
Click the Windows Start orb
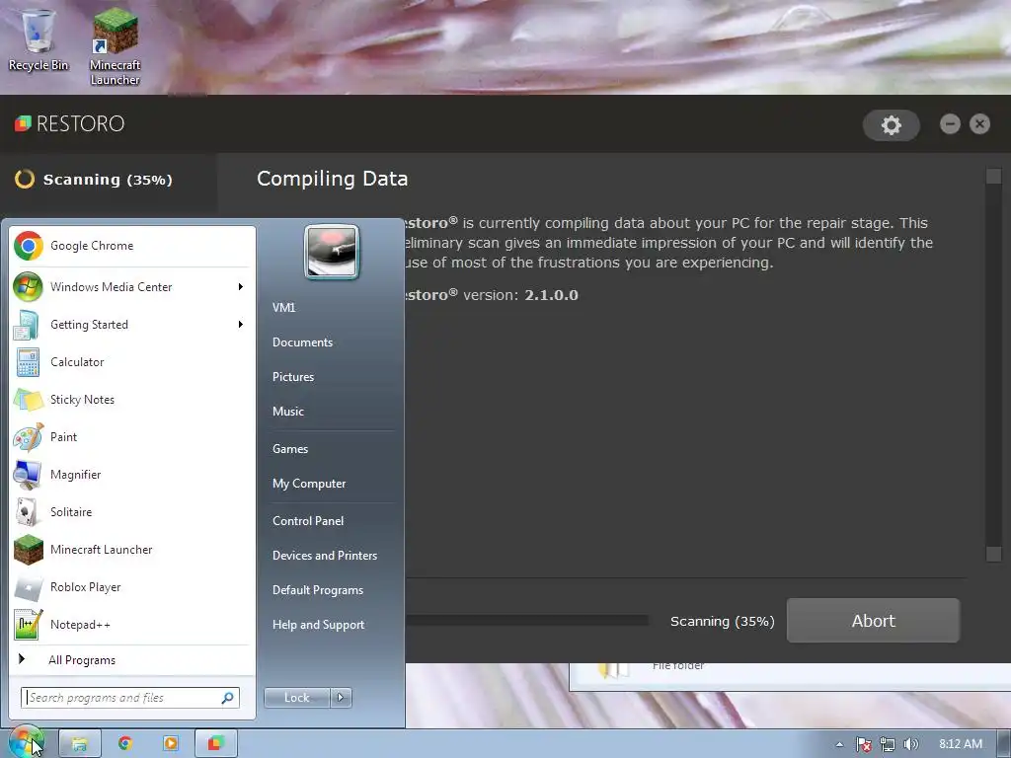[26, 743]
